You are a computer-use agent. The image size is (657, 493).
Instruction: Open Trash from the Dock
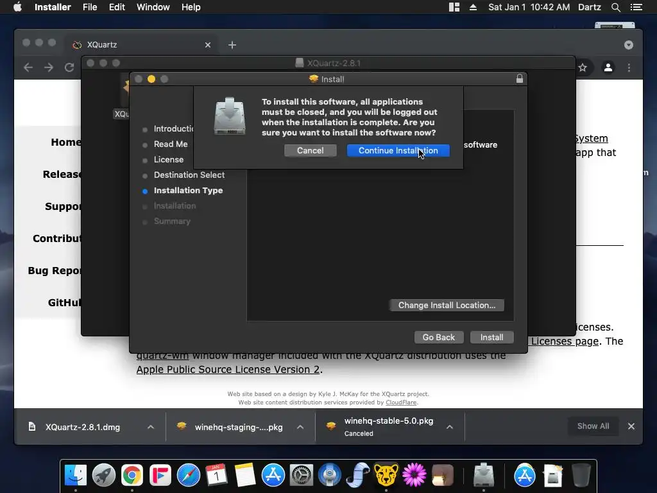(581, 476)
